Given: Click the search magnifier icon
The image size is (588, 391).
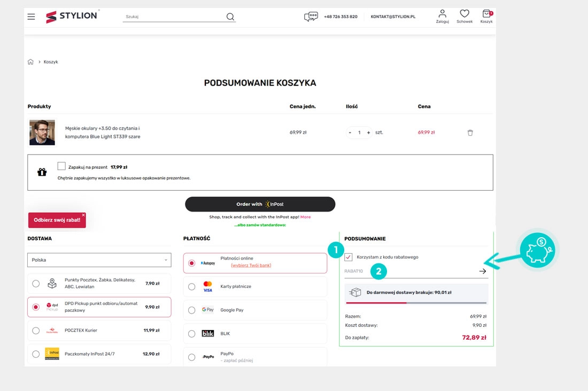Looking at the screenshot, I should [230, 17].
